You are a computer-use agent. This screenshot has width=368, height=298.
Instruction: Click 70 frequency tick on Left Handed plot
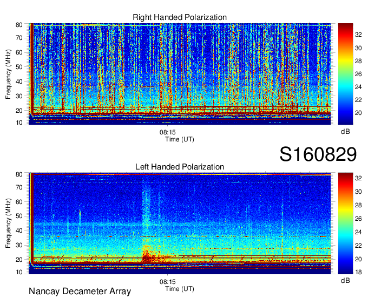[x=19, y=187]
